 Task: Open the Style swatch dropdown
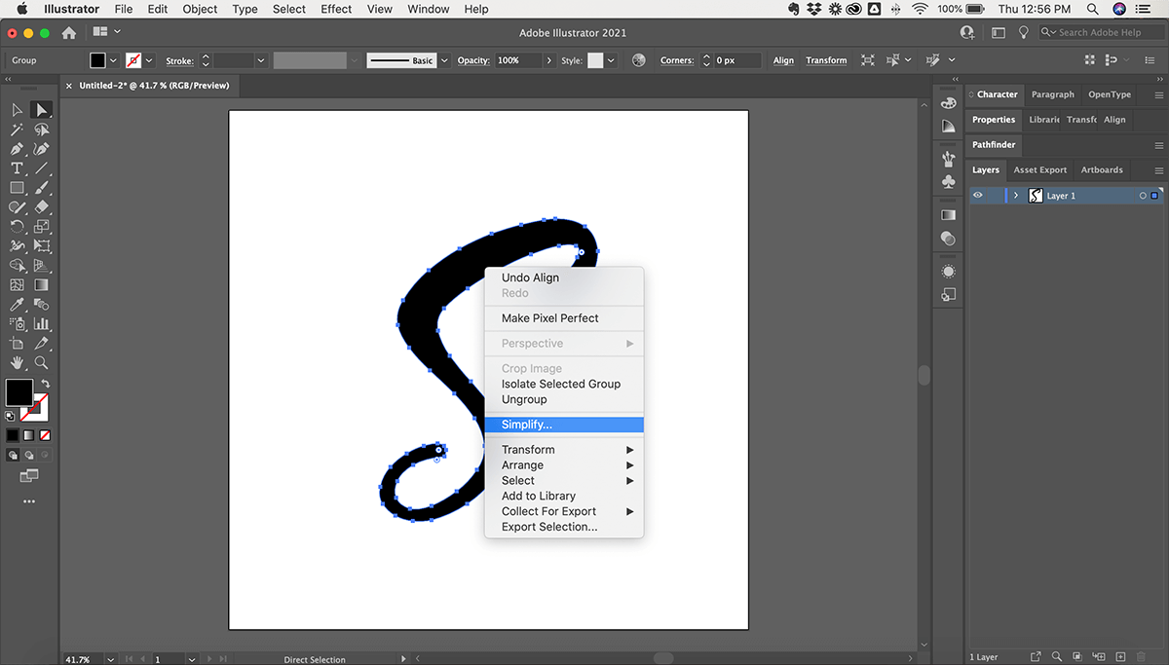[x=611, y=60]
